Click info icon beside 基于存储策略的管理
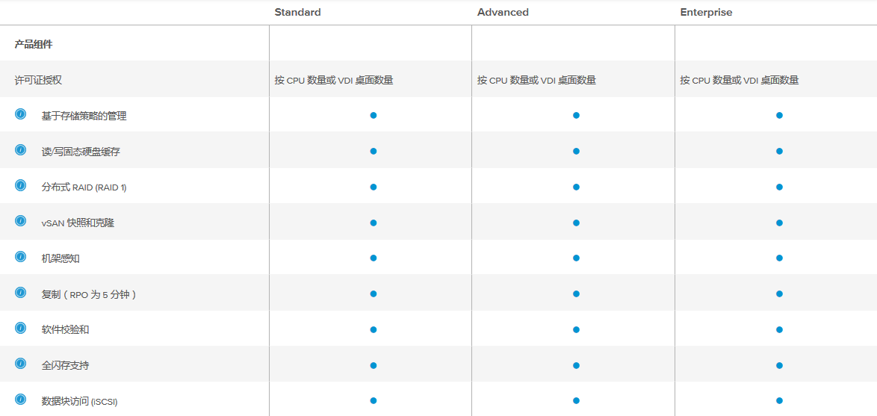Screen dimensions: 877x416 pos(21,114)
